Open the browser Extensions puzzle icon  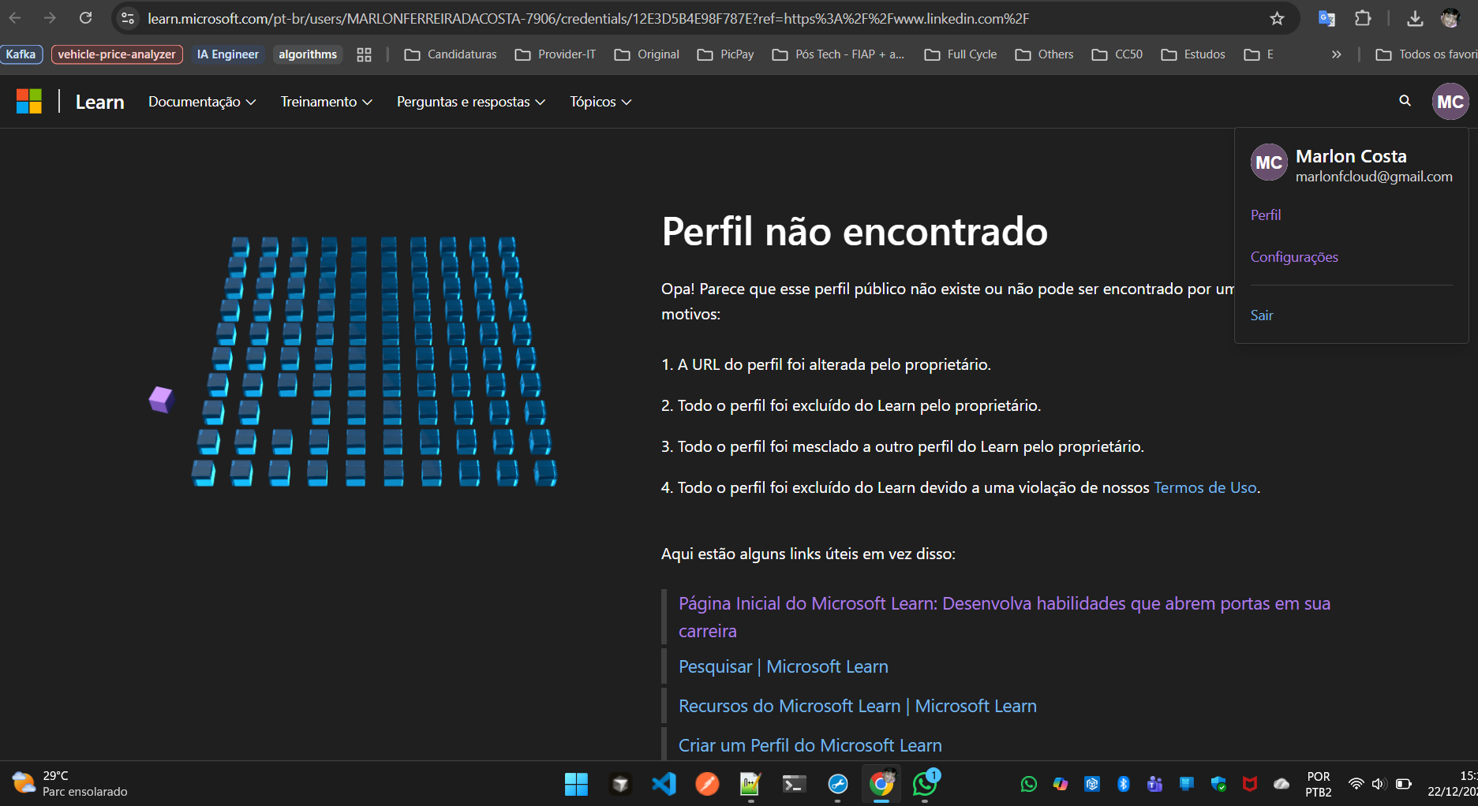point(1363,18)
